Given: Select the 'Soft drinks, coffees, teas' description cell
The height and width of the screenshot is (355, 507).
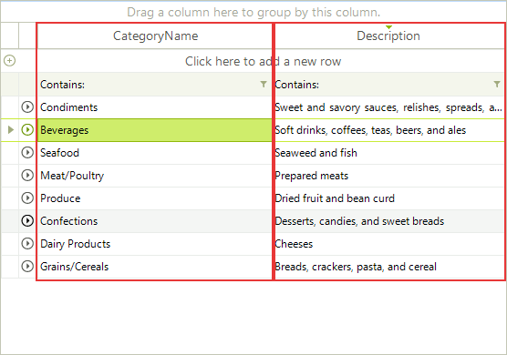Looking at the screenshot, I should tap(389, 130).
